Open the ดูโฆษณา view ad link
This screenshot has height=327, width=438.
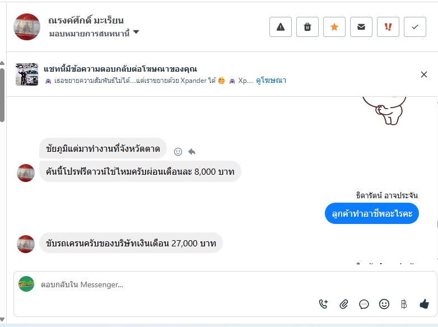271,81
